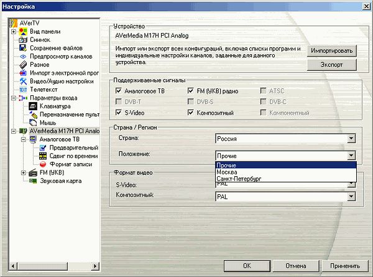The image size is (373, 277).
Task: Uncheck the FM (УКВ) радио checkbox
Action: [x=191, y=90]
